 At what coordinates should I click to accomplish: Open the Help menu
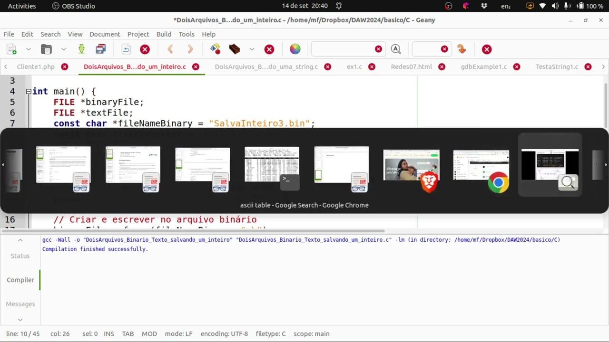coord(208,34)
